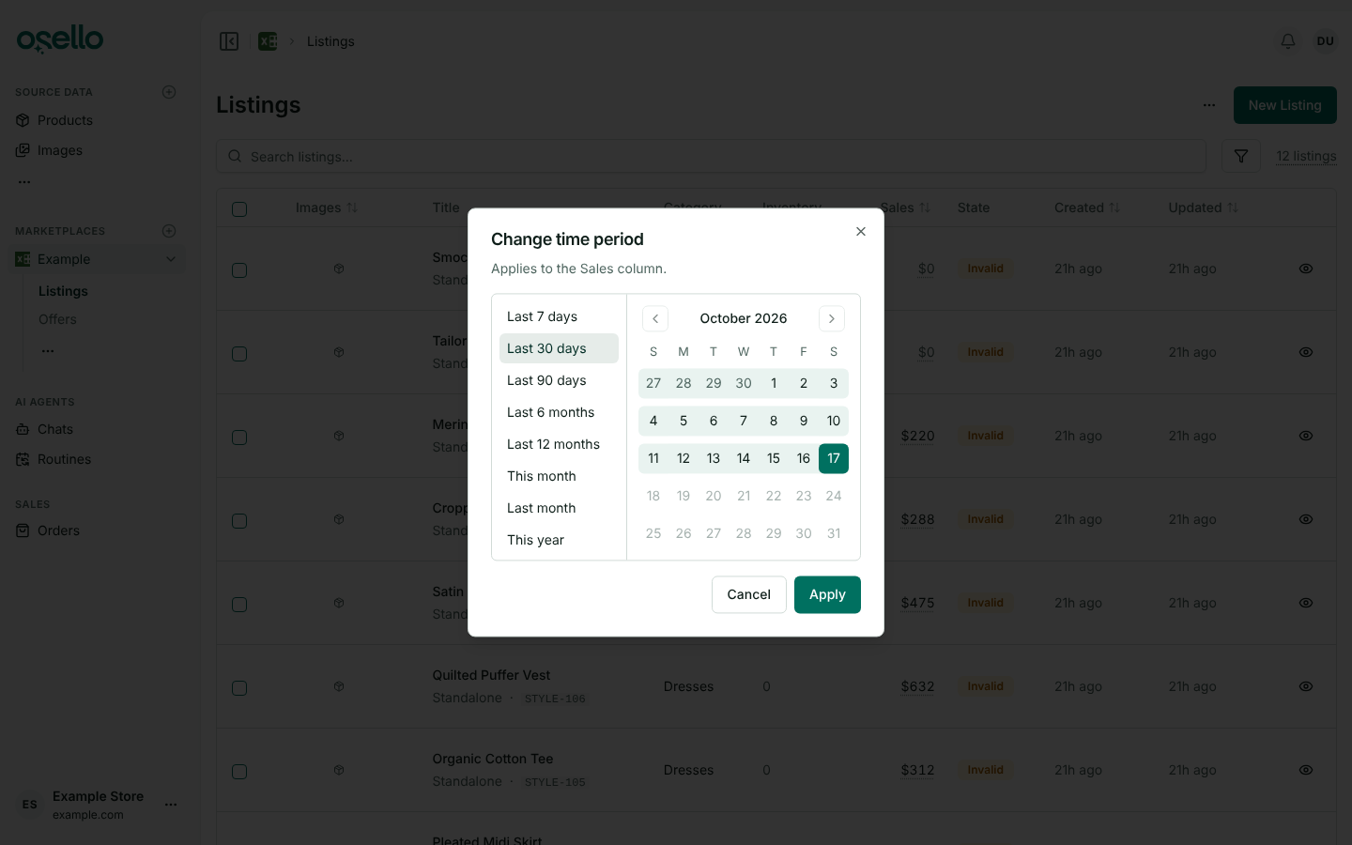Screen dimensions: 1352x845
Task: Apply the selected time period
Action: point(827,594)
